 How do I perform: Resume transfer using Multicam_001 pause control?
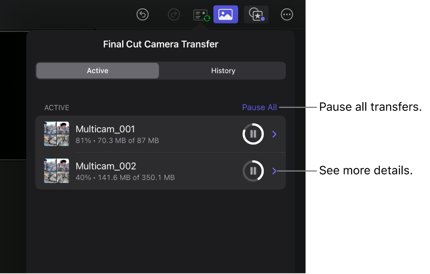click(x=253, y=134)
